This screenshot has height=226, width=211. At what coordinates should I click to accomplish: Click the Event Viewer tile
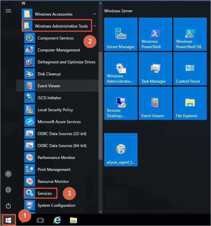point(155,103)
